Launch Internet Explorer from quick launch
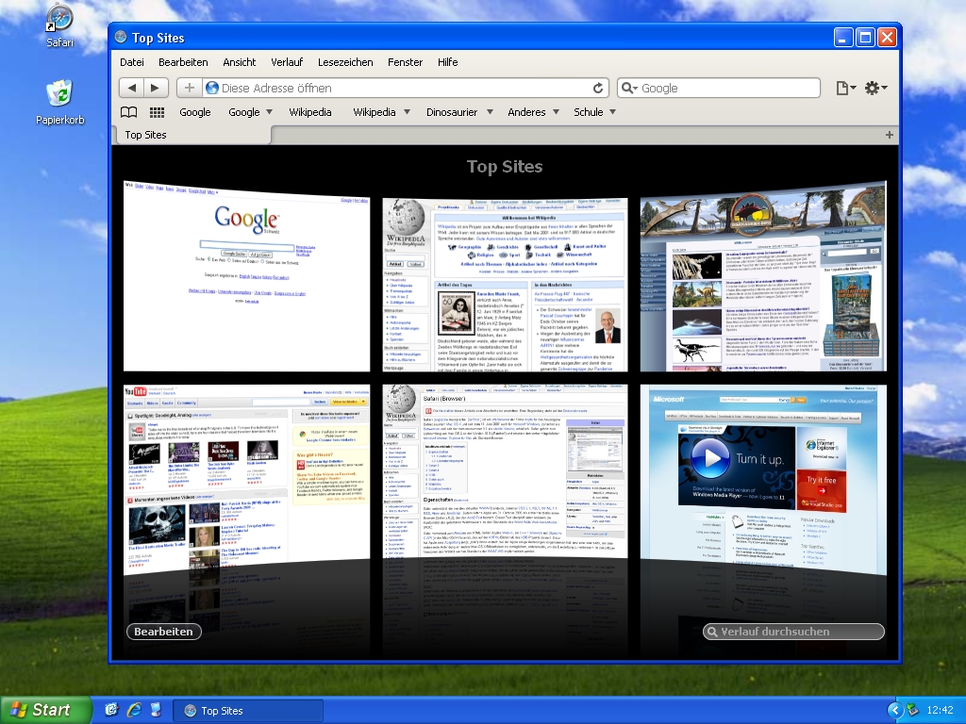This screenshot has width=966, height=724. (134, 710)
